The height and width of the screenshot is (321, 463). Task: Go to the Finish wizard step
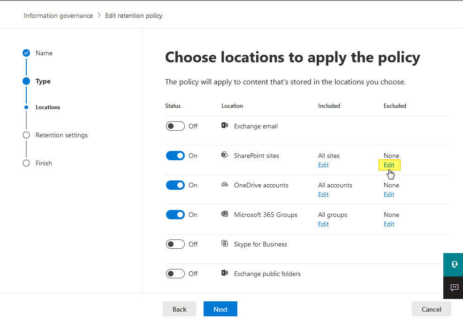pos(44,163)
